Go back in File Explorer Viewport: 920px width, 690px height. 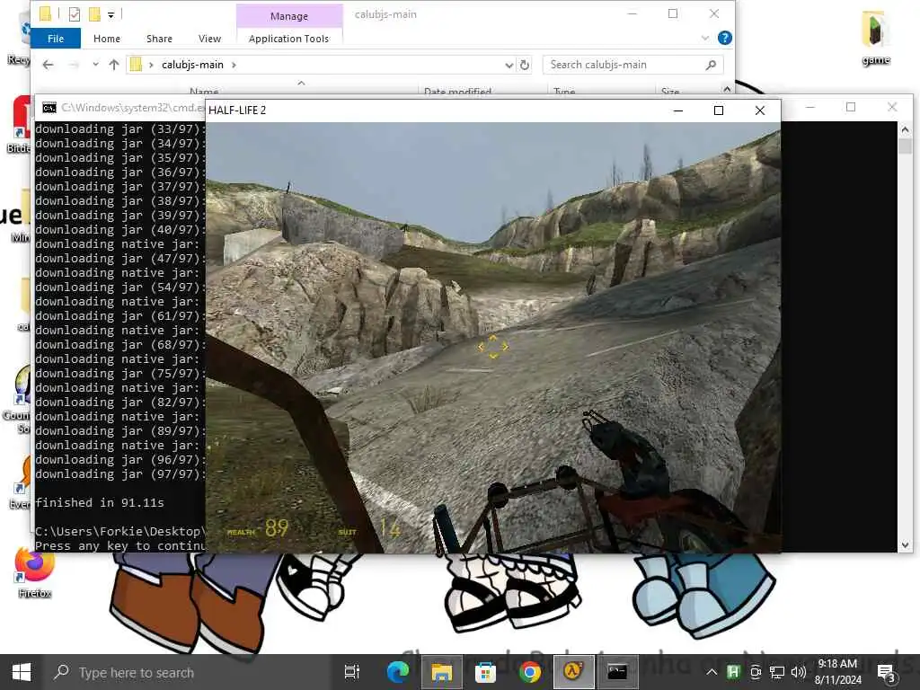[49, 65]
